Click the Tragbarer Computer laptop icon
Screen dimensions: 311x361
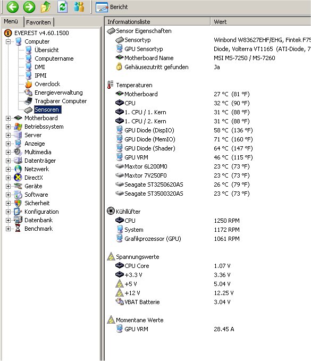coord(28,101)
